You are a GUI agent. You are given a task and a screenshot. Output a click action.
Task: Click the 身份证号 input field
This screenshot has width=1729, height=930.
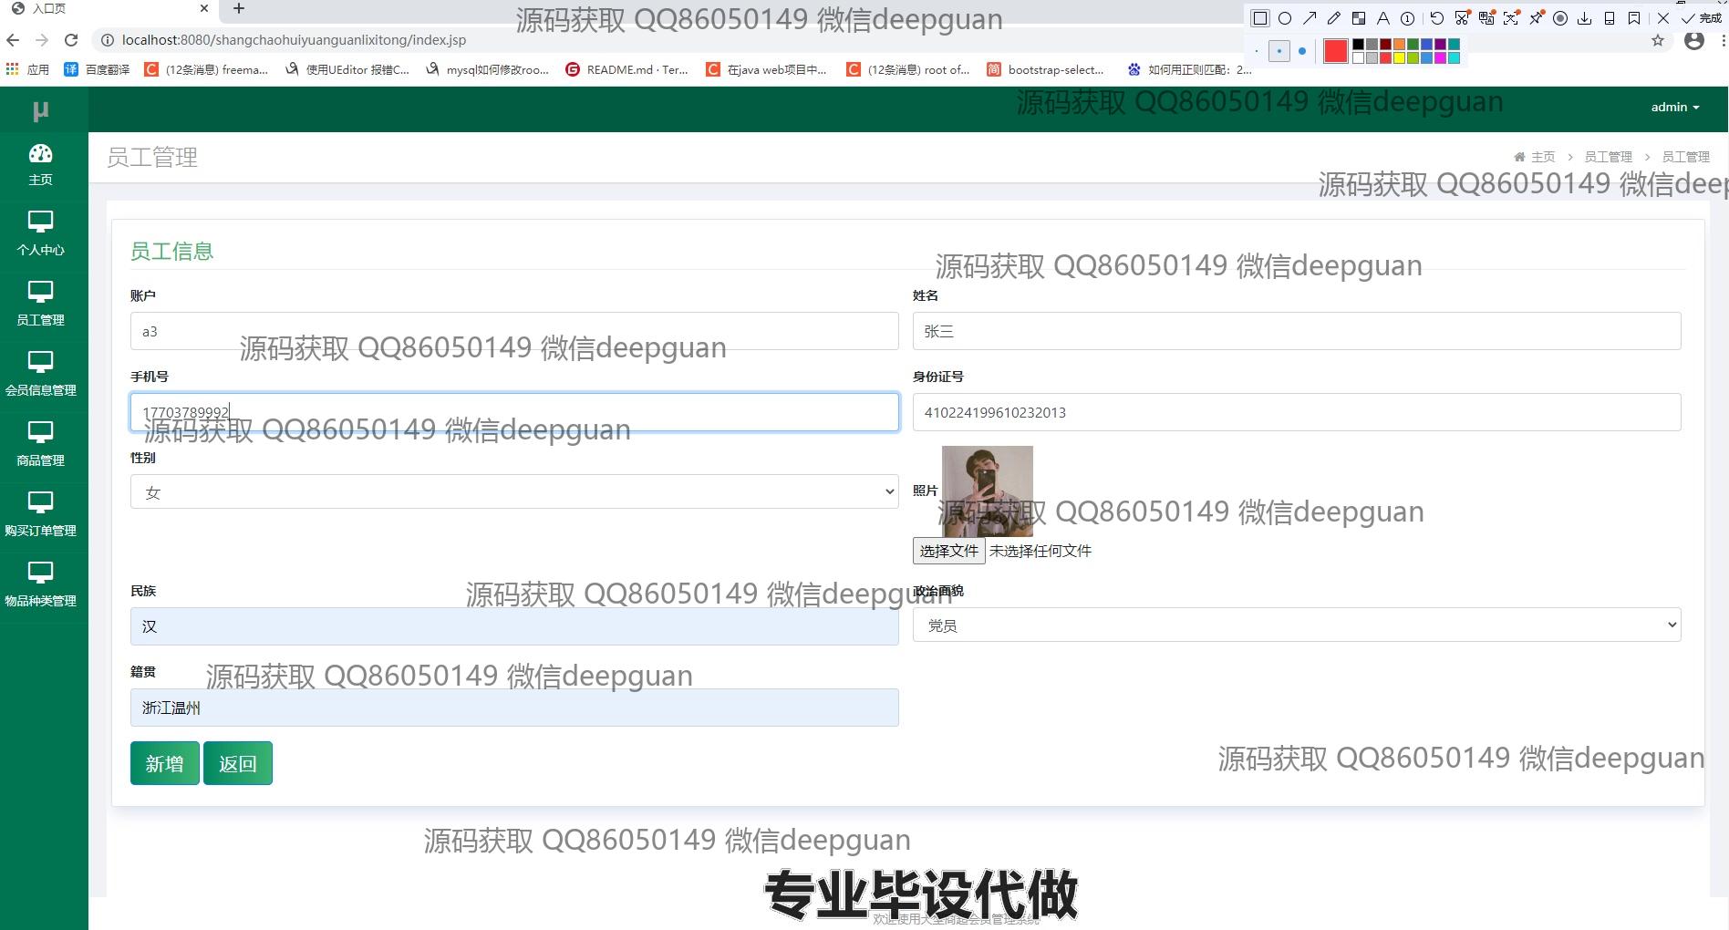[x=1296, y=412]
